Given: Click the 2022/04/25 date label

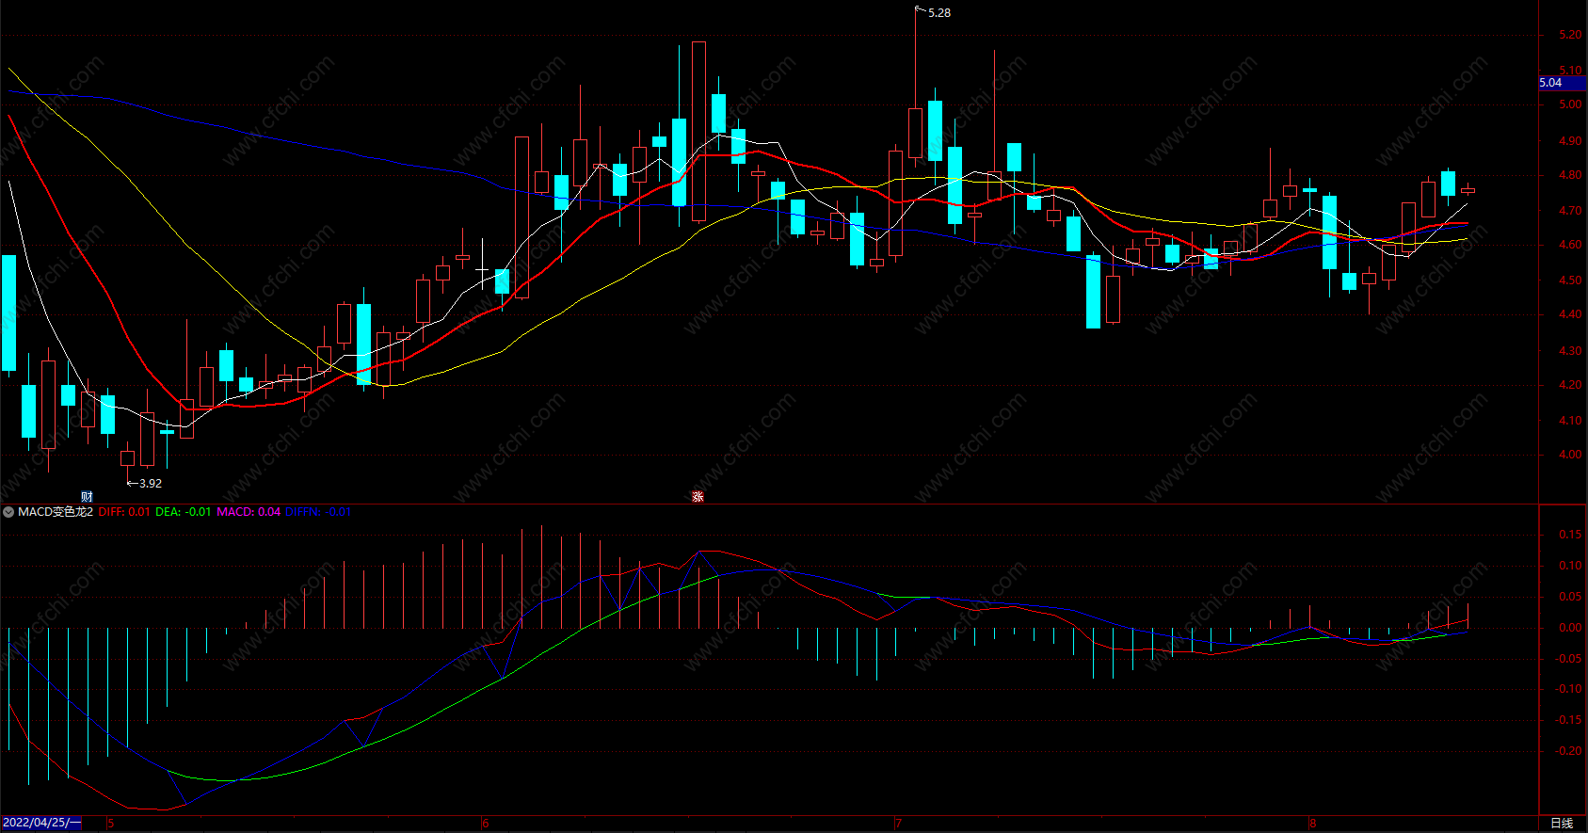Looking at the screenshot, I should [x=41, y=823].
